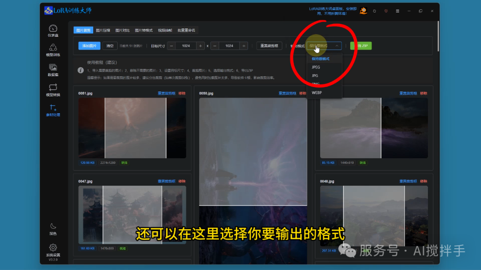Screen dimensions: 481x270
Task: Click the vertical scrollbar at window edge
Action: 438,36
